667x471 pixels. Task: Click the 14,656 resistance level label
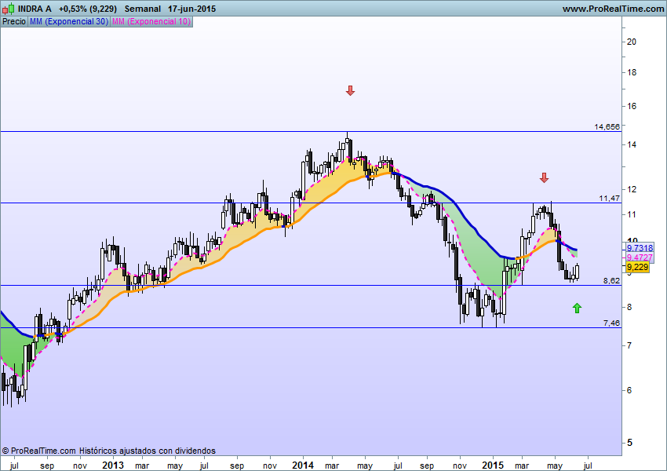[607, 126]
